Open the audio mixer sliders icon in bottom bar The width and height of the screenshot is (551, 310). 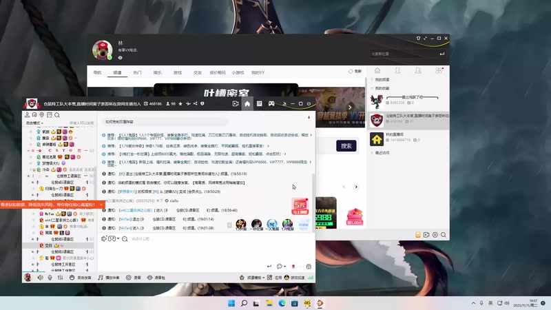(x=60, y=278)
